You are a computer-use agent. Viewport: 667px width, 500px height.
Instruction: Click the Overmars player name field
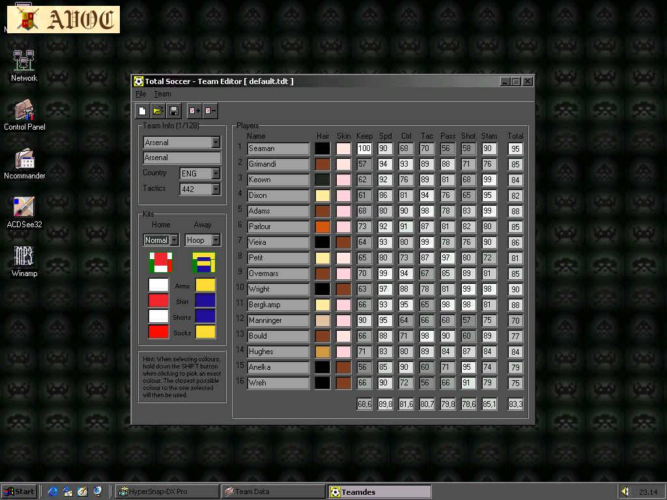(x=278, y=273)
